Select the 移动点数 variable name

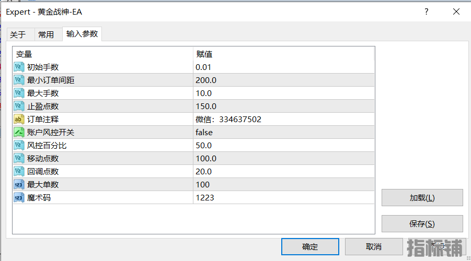pos(43,158)
